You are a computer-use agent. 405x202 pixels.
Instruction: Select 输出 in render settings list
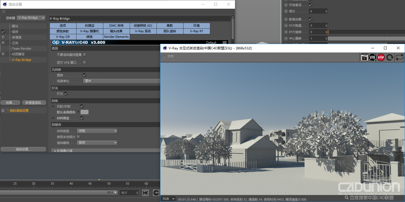pyautogui.click(x=15, y=26)
